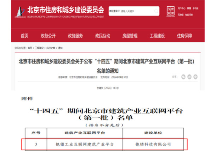Go to 首页 in breadcrumb
The image size is (216, 151).
click(30, 48)
